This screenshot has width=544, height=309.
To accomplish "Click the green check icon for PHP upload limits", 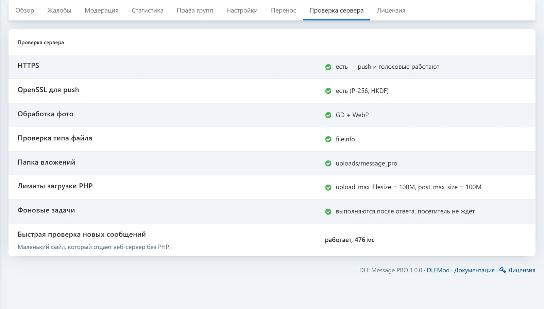I will 328,187.
